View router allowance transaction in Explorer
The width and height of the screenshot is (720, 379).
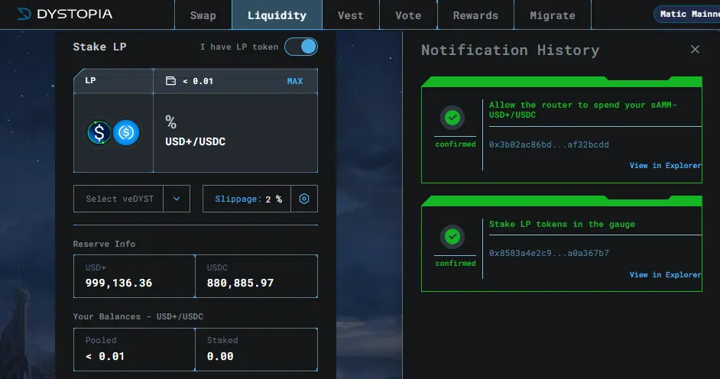(665, 165)
